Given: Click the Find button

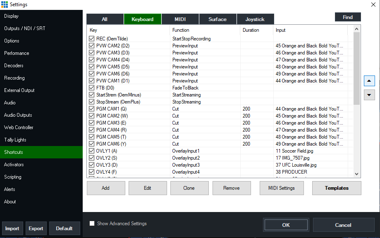Looking at the screenshot, I should pos(347,17).
